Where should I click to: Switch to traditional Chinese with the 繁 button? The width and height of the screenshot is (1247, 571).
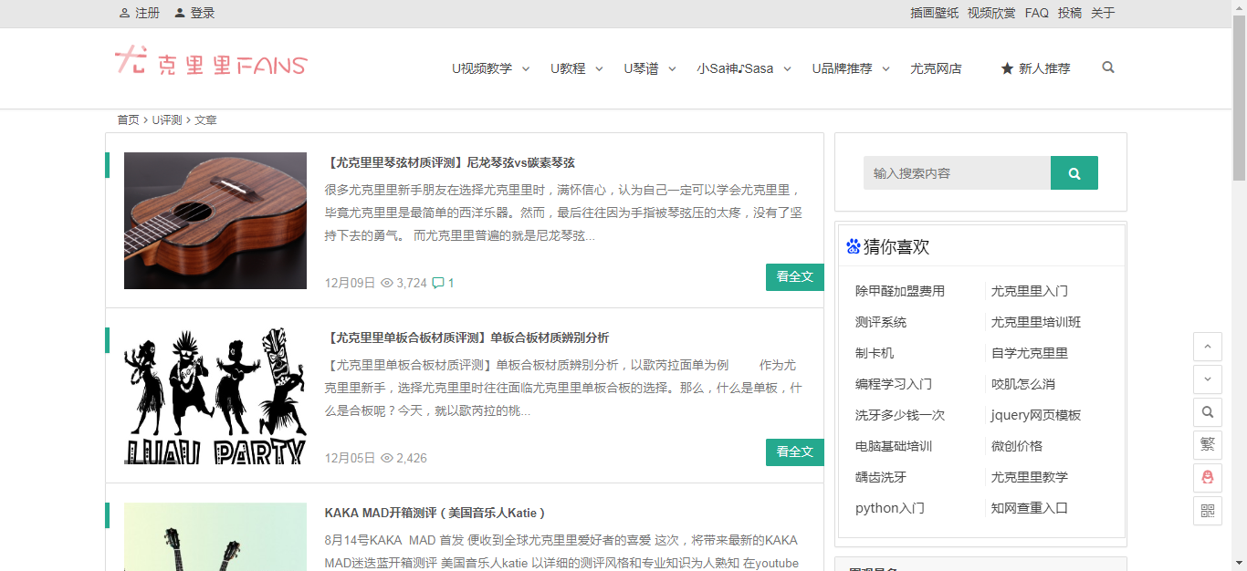pos(1208,445)
